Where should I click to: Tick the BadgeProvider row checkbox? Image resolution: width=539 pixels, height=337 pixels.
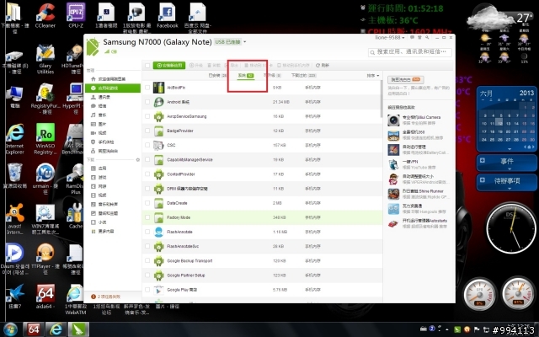pyautogui.click(x=147, y=131)
